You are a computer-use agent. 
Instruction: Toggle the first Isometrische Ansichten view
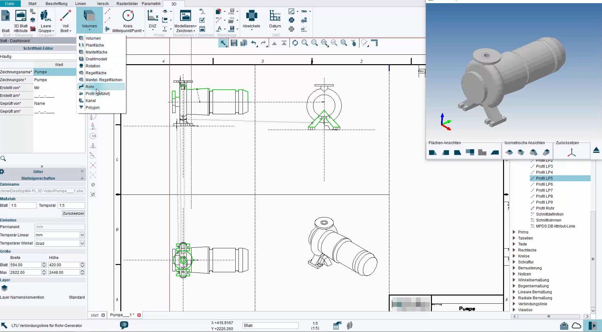(509, 152)
